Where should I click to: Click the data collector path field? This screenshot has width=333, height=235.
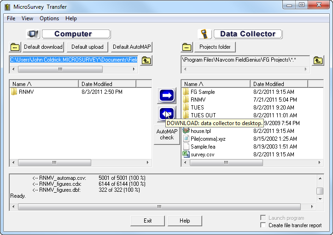245,60
